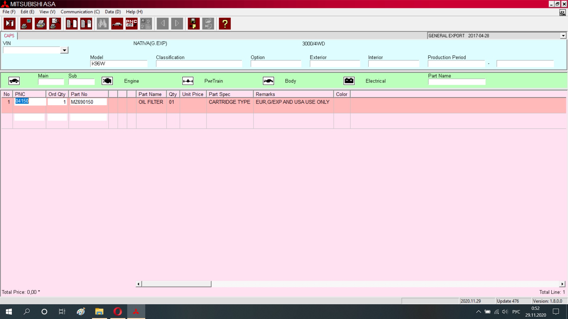Open the GENERAL EXPORT catalog dropdown

click(x=563, y=36)
